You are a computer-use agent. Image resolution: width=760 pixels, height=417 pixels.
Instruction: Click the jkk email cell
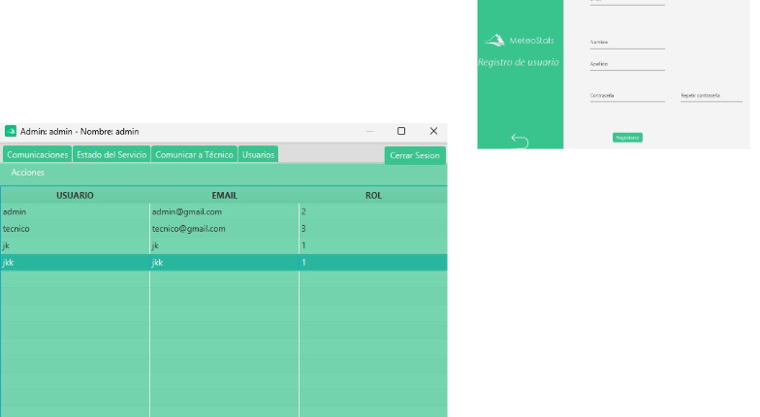225,262
